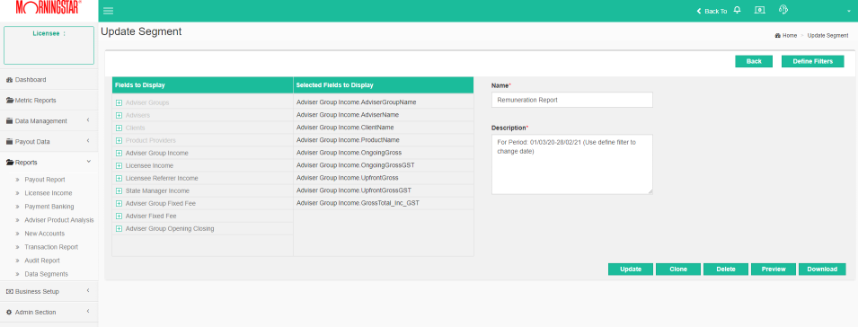Image resolution: width=858 pixels, height=327 pixels.
Task: Open the Licensee Income report link
Action: (49, 193)
